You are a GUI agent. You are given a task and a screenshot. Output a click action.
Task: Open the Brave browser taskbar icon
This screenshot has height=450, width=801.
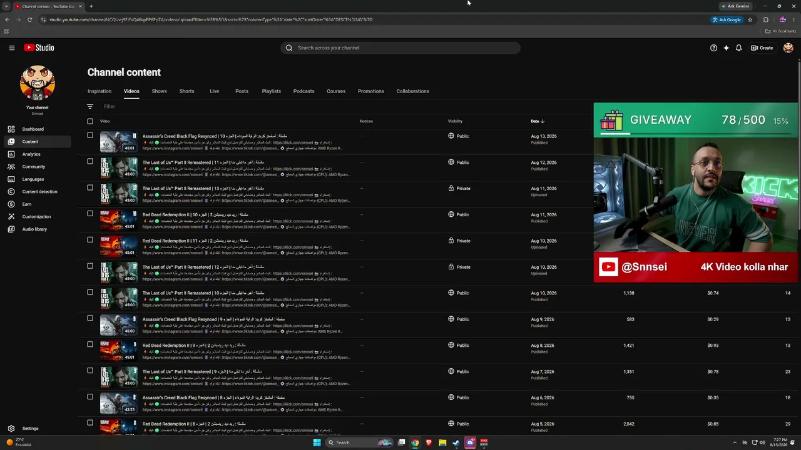(x=429, y=442)
